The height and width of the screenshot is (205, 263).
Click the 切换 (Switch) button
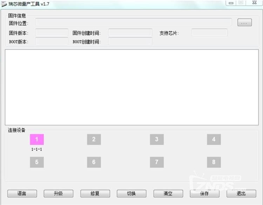coord(131,193)
